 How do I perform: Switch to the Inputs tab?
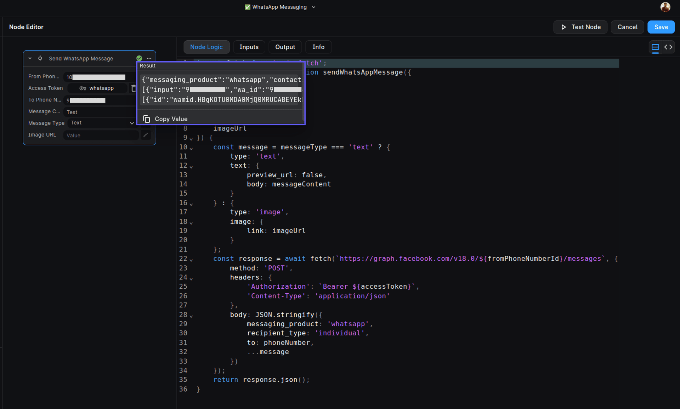pyautogui.click(x=249, y=47)
